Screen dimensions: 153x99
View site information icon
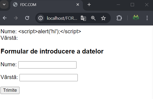tap(40, 18)
